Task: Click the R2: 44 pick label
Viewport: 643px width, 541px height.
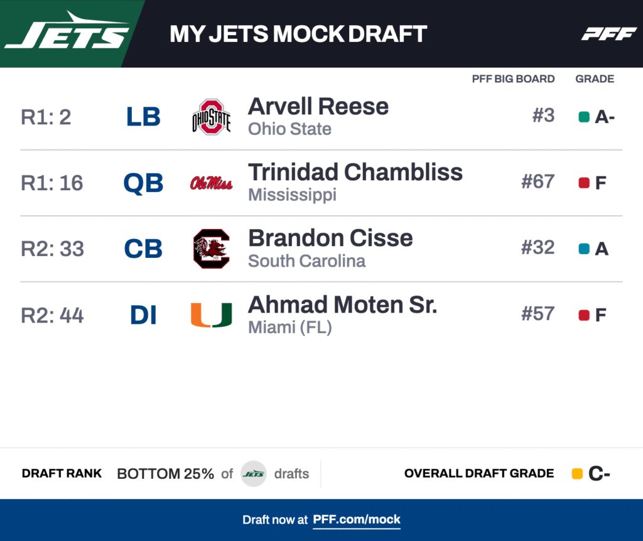Action: 52,315
